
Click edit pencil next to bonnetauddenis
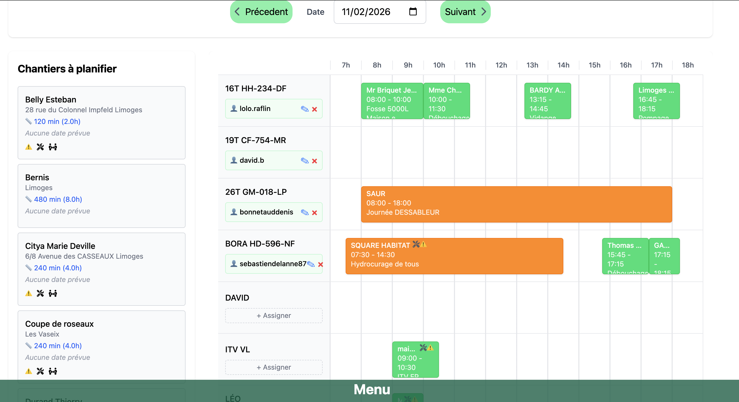(304, 212)
